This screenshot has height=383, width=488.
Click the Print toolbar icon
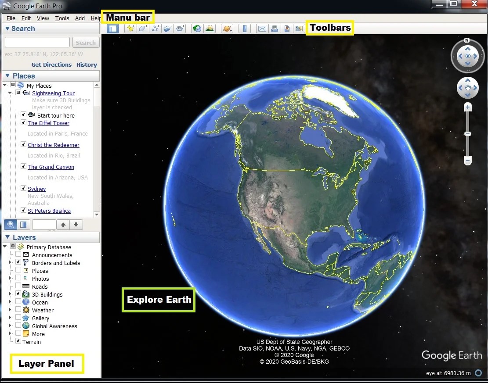point(274,29)
